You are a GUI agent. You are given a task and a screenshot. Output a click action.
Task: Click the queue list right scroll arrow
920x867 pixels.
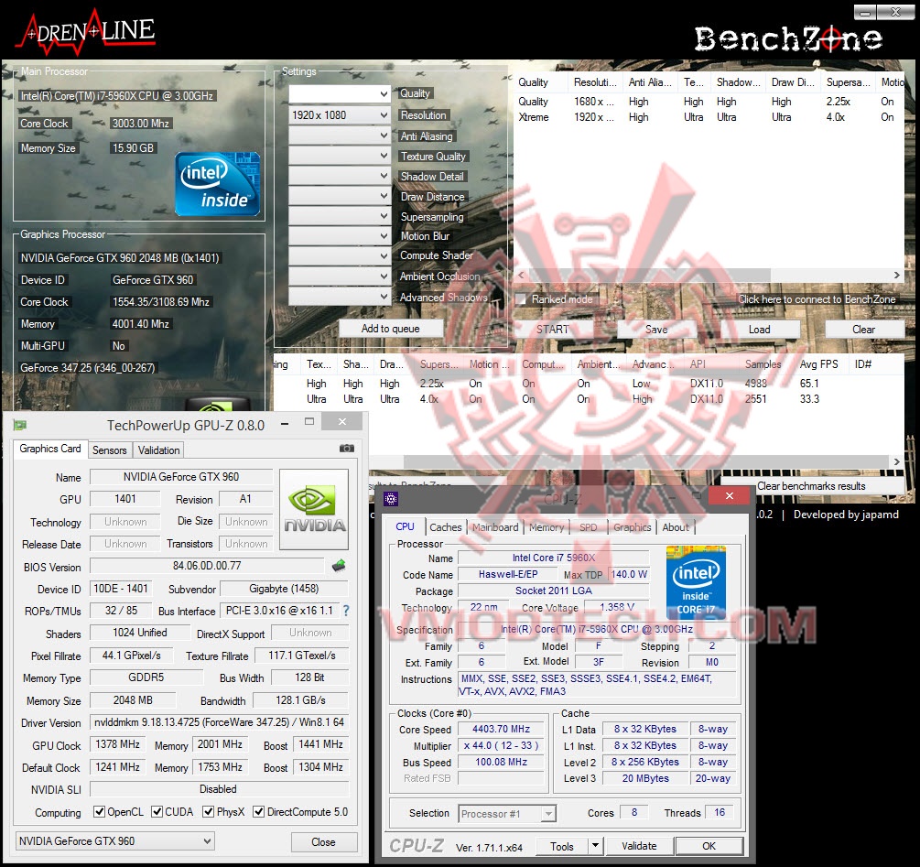tap(896, 275)
